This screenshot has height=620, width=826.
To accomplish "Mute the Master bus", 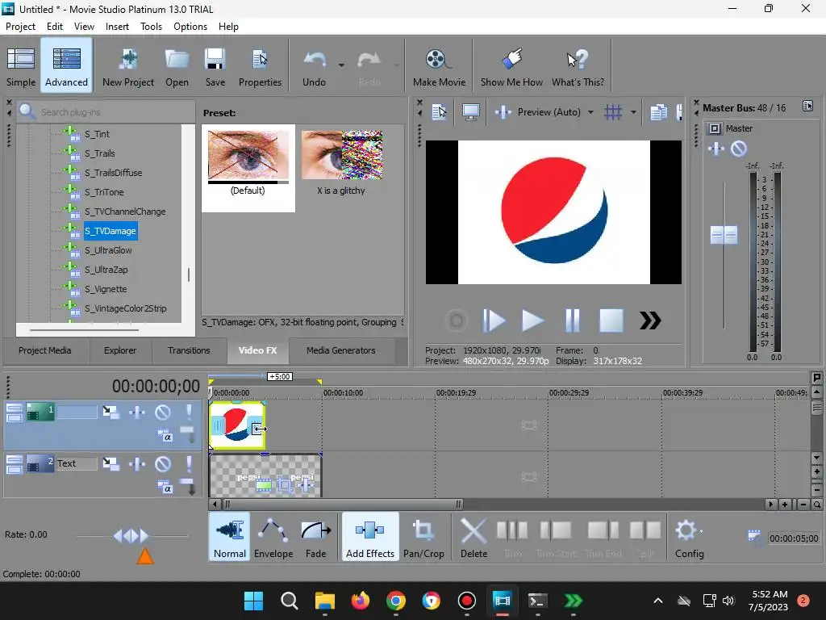I will pos(739,149).
